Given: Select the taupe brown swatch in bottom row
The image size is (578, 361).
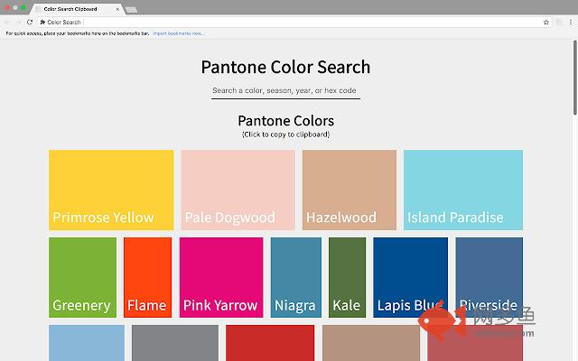Looking at the screenshot, I should [x=371, y=343].
